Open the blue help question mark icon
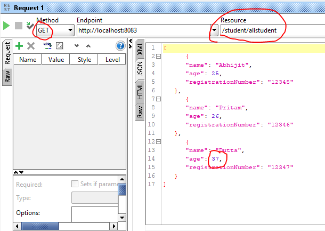325x231 pixels. pos(120,46)
